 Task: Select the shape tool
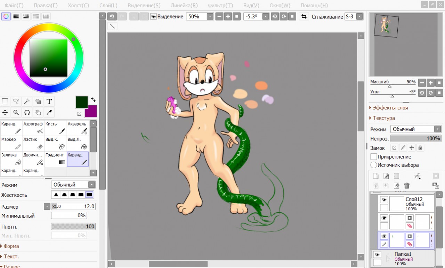click(x=38, y=101)
